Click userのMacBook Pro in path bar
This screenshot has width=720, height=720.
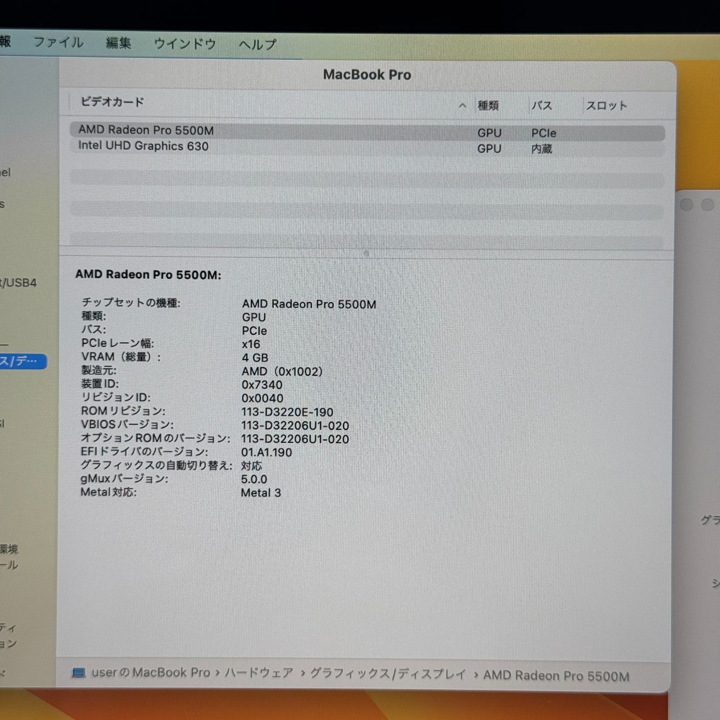(151, 673)
